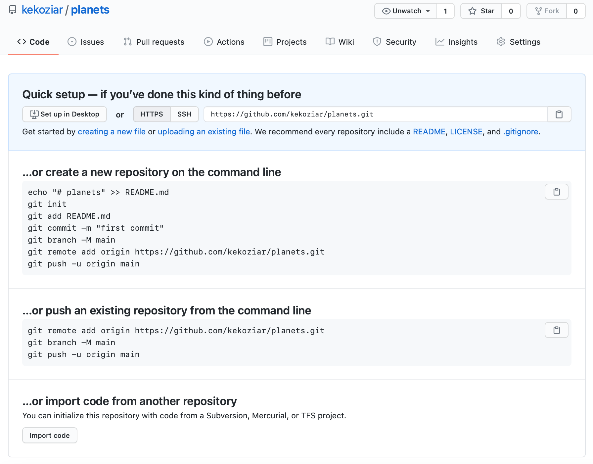Screen dimensions: 593x464
Task: Copy the repository URL with the clipboard icon
Action: click(x=559, y=114)
